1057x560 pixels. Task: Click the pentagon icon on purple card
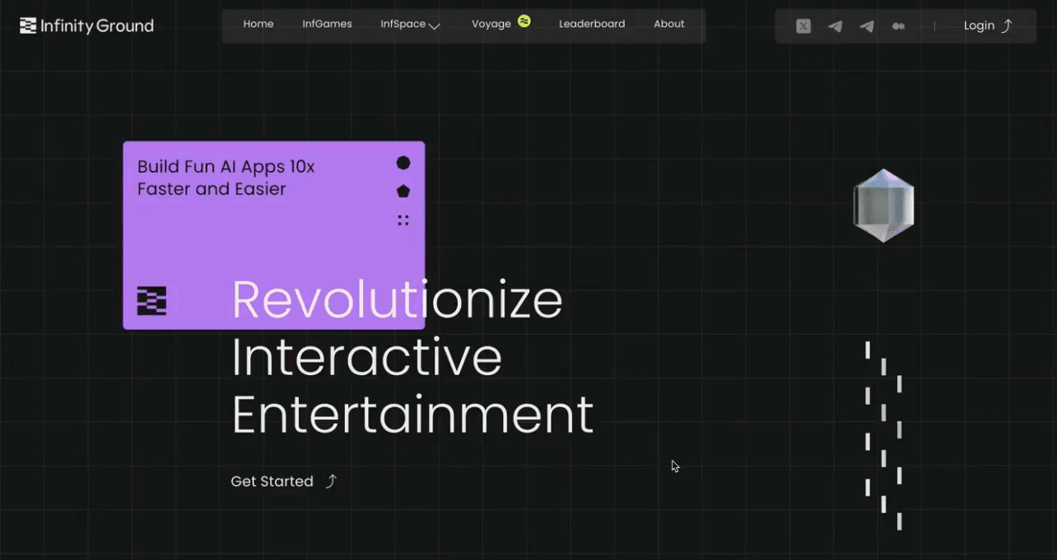[403, 191]
